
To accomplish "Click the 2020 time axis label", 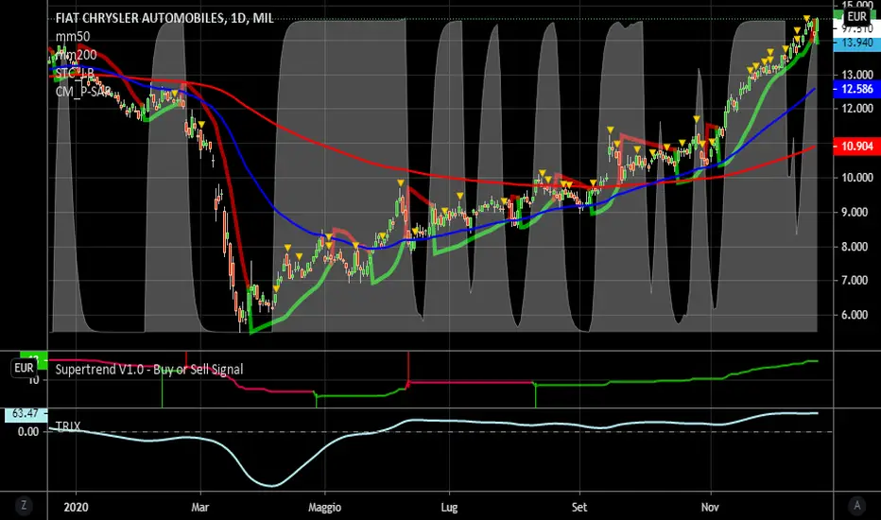I will (76, 507).
